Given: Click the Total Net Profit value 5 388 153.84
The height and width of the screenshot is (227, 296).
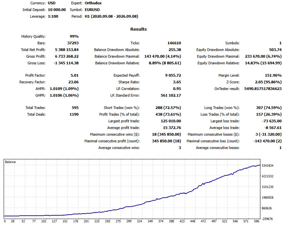Looking at the screenshot, I should pyautogui.click(x=67, y=50).
